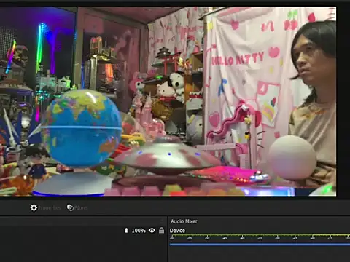Select the Device audio channel label
This screenshot has height=262, width=350.
coord(177,231)
